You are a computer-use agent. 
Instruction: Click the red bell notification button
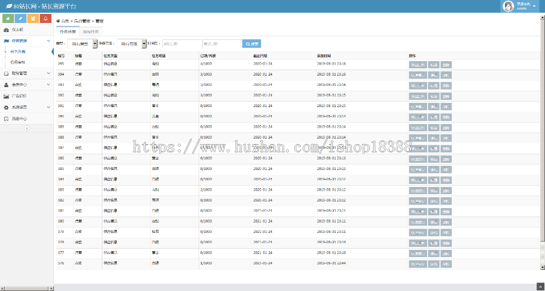click(x=46, y=18)
